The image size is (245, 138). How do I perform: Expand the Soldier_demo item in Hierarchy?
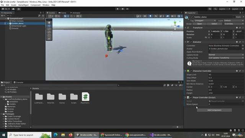[x=8, y=23]
